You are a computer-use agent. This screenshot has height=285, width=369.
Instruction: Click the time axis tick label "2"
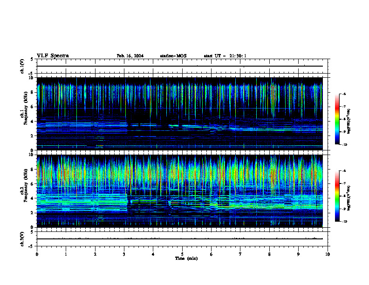click(95, 254)
